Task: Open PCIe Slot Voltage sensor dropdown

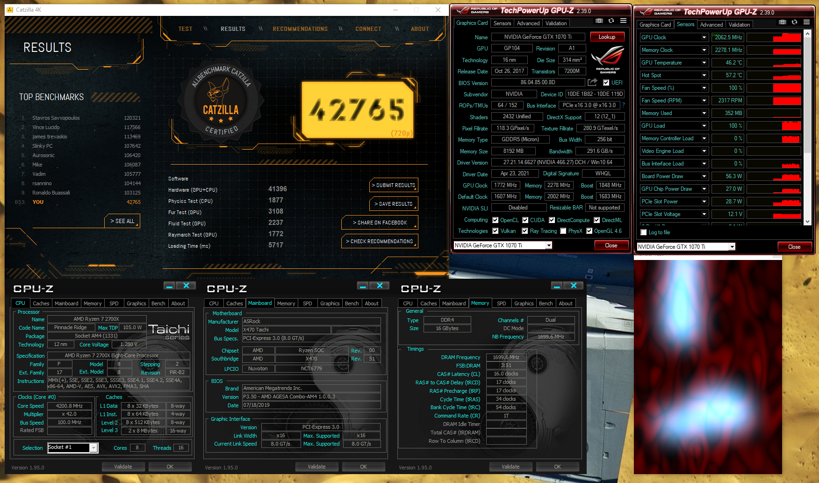Action: [704, 214]
